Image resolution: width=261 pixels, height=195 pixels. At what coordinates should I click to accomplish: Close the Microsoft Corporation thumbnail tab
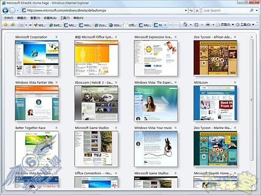click(56, 37)
